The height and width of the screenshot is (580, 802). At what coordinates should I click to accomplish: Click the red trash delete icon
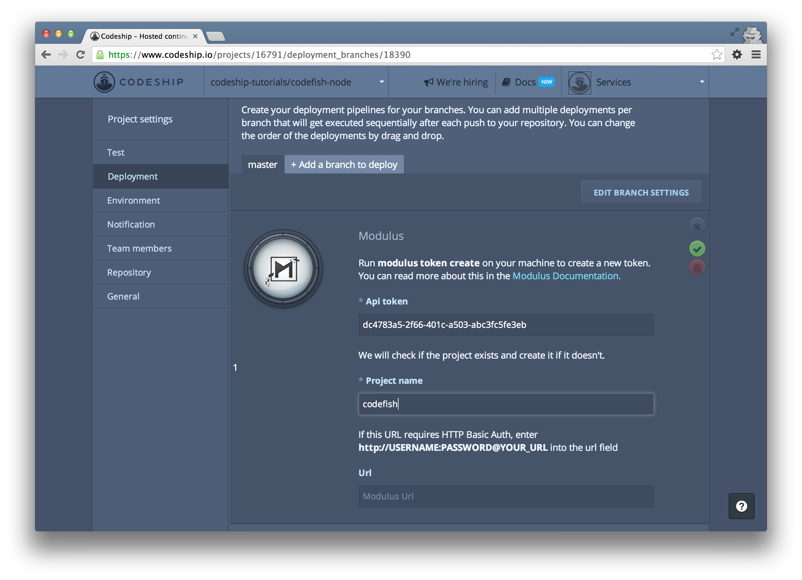point(697,268)
